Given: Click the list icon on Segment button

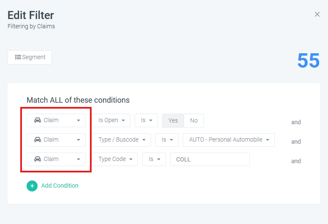Looking at the screenshot, I should point(18,57).
